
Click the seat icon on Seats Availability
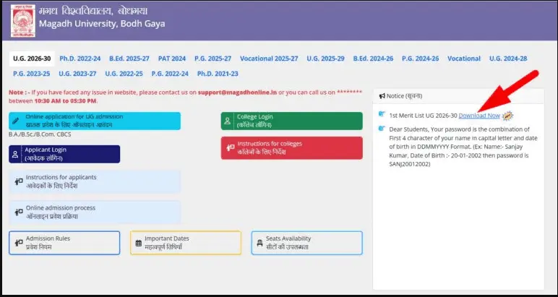259,244
